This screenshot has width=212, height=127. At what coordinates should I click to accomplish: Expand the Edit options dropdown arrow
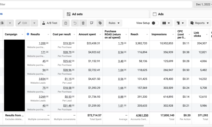(x=34, y=23)
